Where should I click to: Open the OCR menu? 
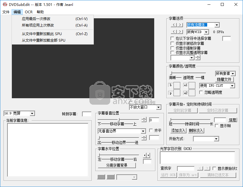coord(29,12)
